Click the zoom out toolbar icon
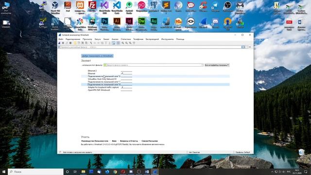The height and width of the screenshot is (175, 311). point(126,43)
